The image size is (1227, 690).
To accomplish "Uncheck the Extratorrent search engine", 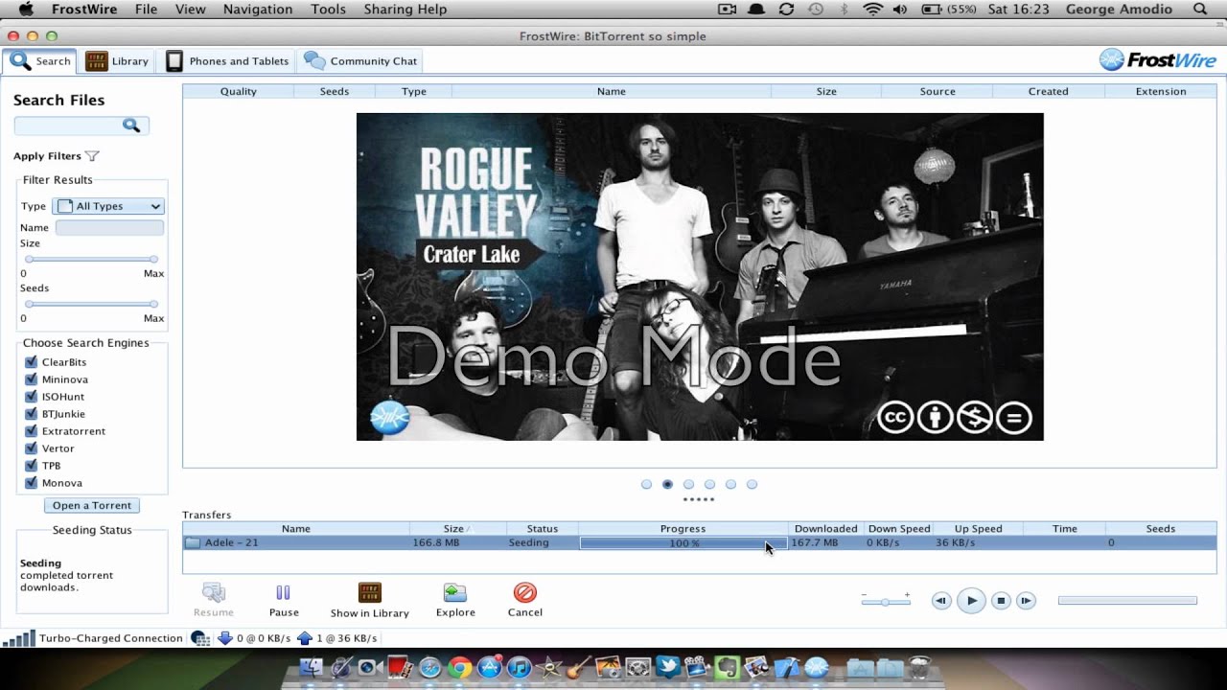I will click(31, 431).
